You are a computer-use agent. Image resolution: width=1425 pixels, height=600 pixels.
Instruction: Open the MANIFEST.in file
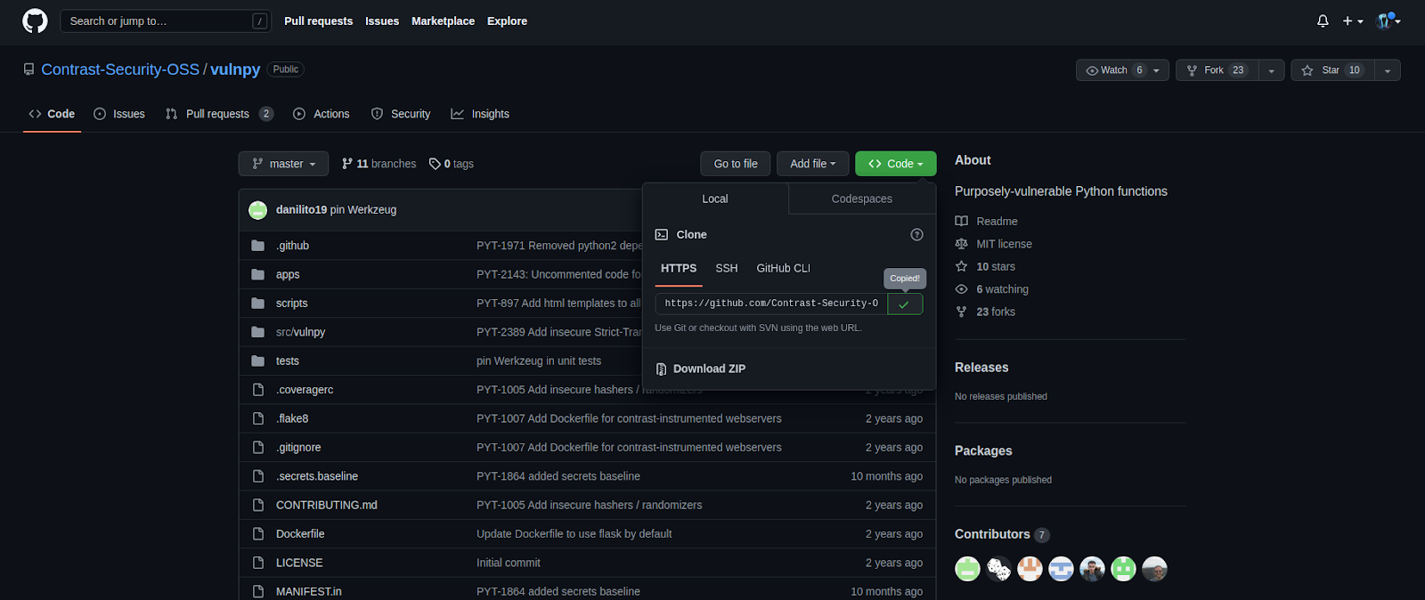[309, 591]
